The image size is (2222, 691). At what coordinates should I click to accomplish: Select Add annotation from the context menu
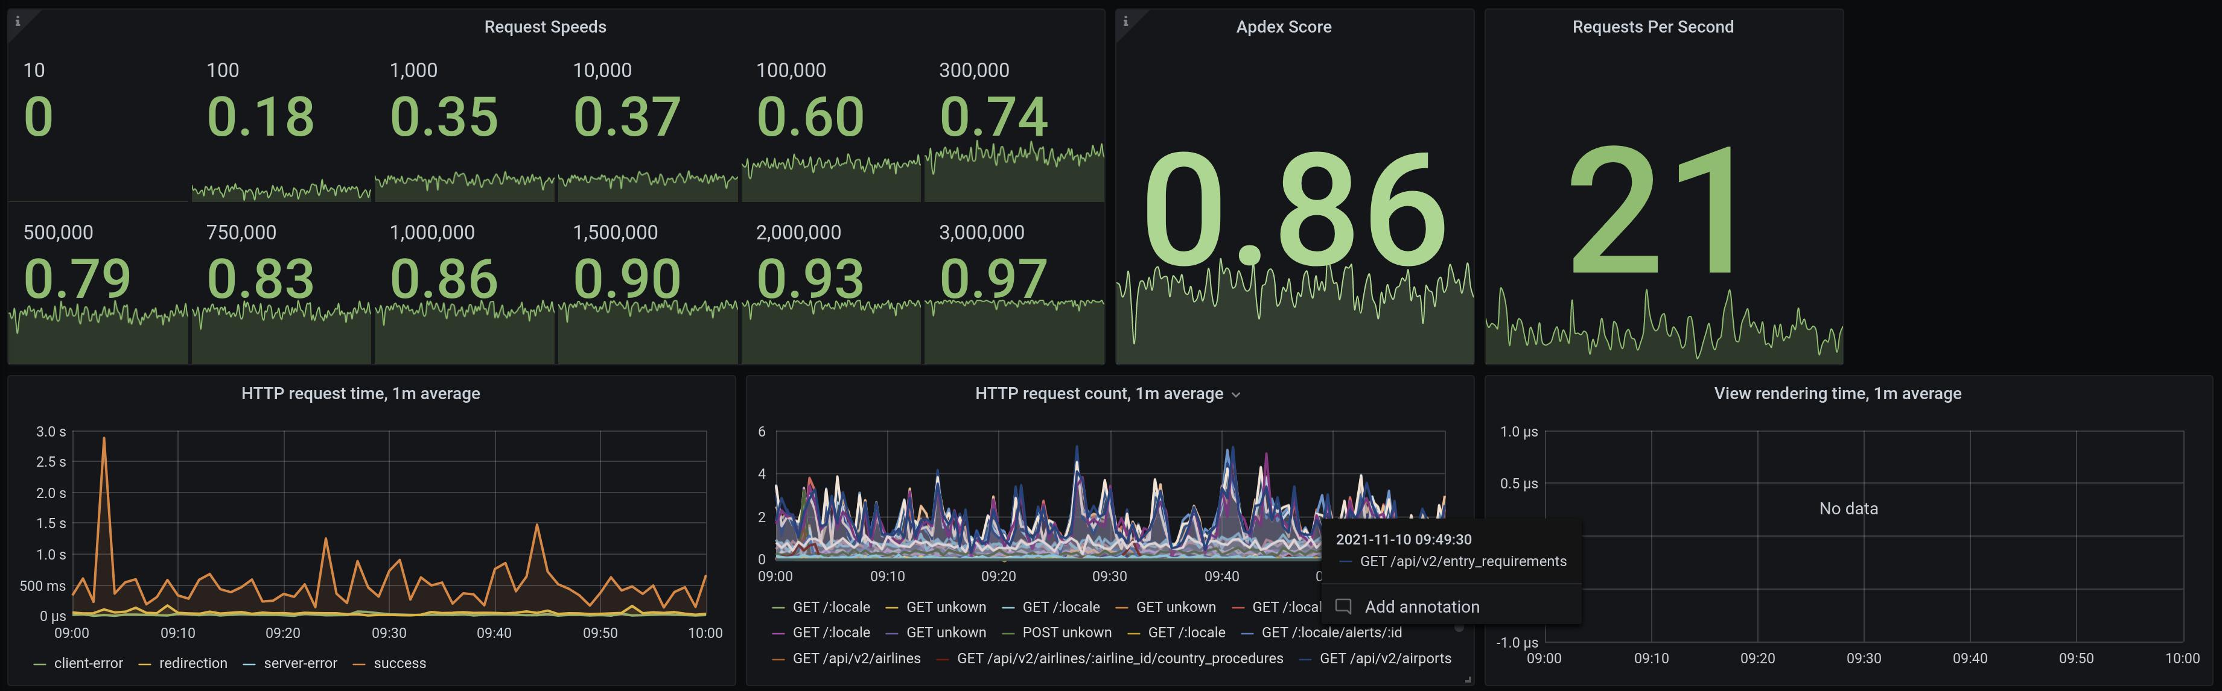1422,607
